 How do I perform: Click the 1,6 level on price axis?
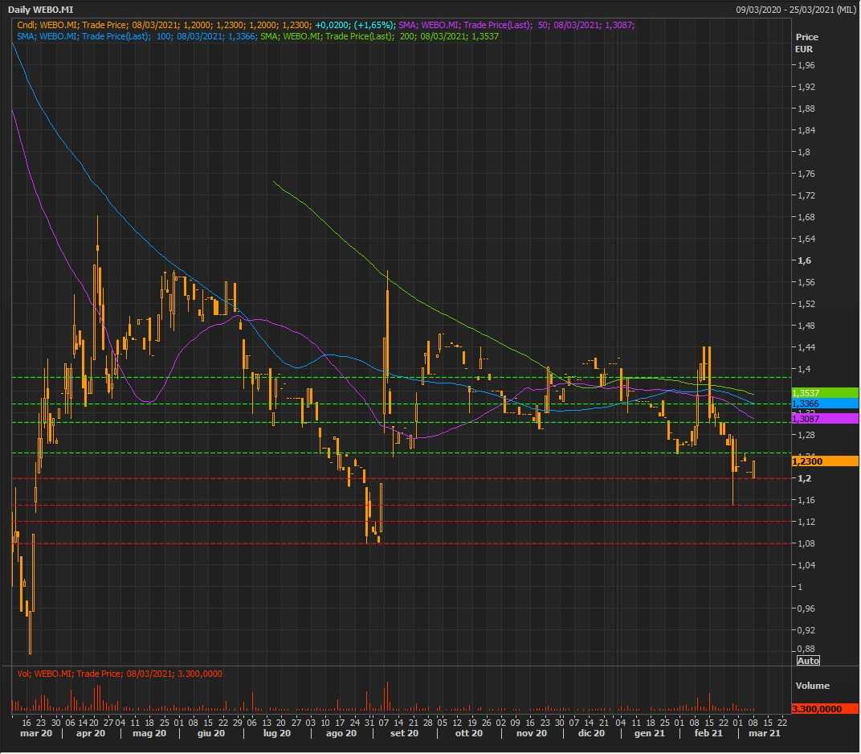(802, 260)
